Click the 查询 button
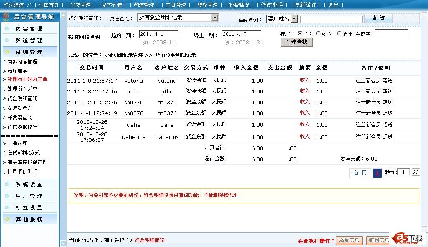 378,18
